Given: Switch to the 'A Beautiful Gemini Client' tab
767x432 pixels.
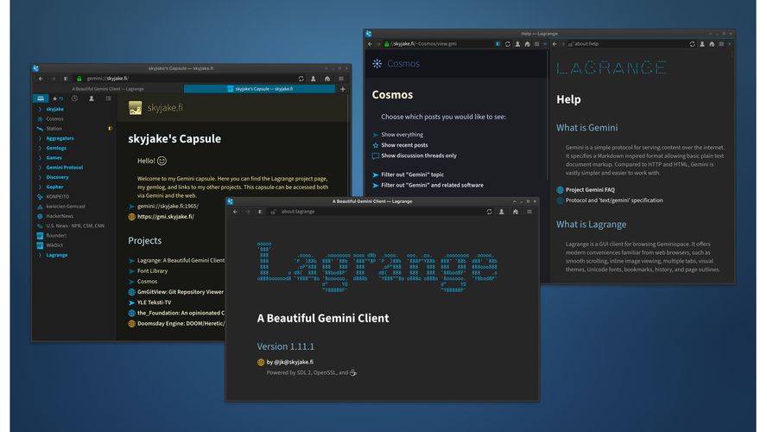Looking at the screenshot, I should (x=108, y=89).
